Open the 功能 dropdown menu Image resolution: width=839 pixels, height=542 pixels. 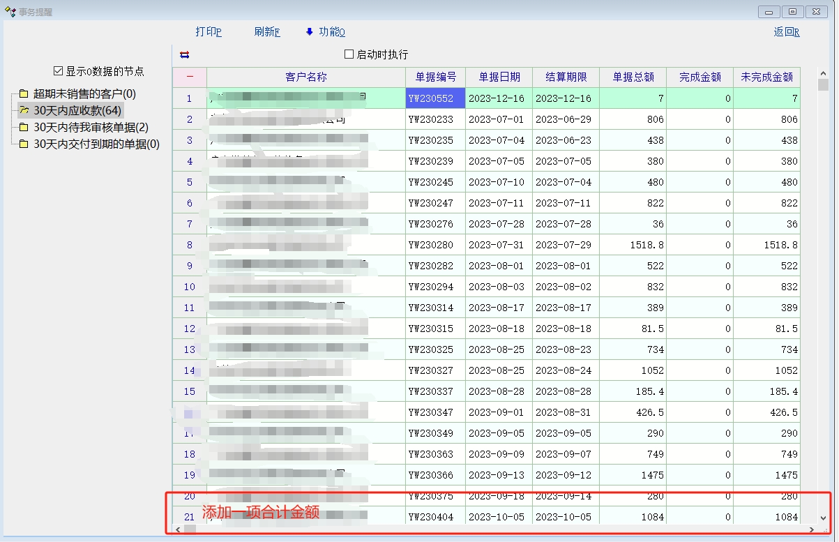pos(331,32)
